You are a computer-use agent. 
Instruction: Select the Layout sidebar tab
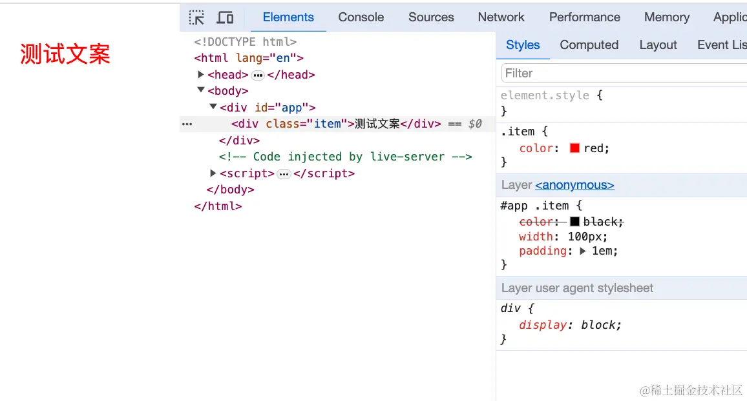click(x=658, y=44)
